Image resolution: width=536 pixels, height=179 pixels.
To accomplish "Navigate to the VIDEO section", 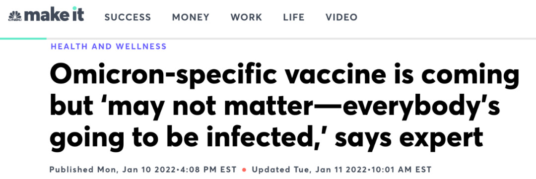I will coord(341,17).
